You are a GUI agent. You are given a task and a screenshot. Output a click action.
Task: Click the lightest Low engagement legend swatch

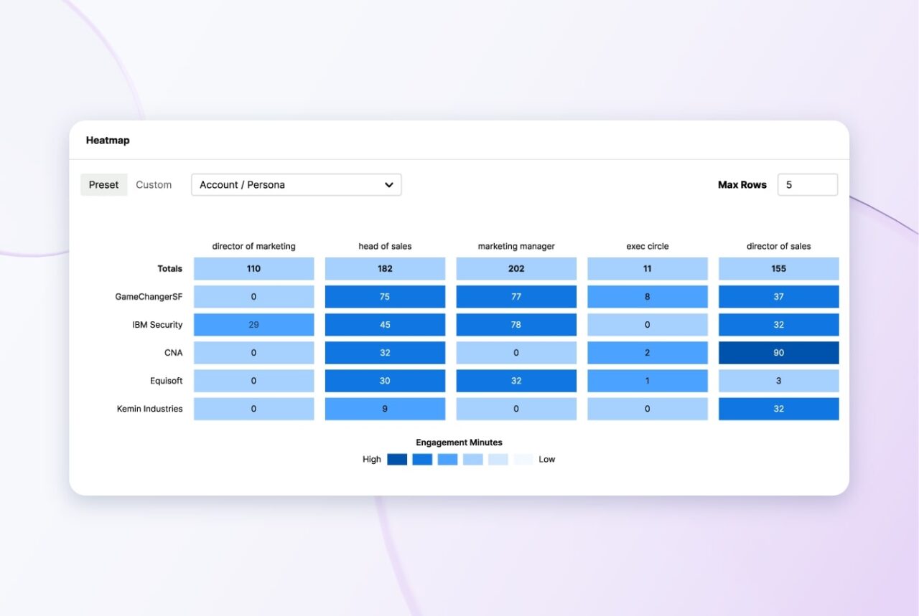pos(523,460)
